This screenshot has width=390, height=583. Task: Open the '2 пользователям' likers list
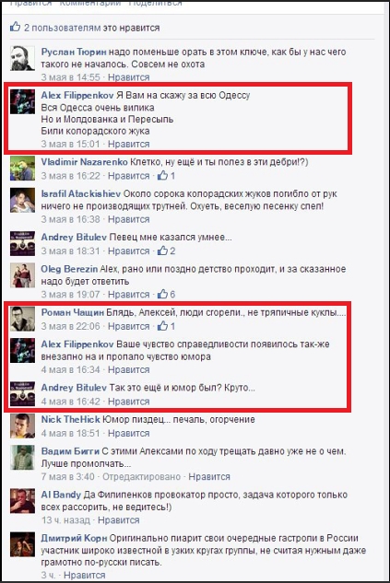(x=63, y=28)
